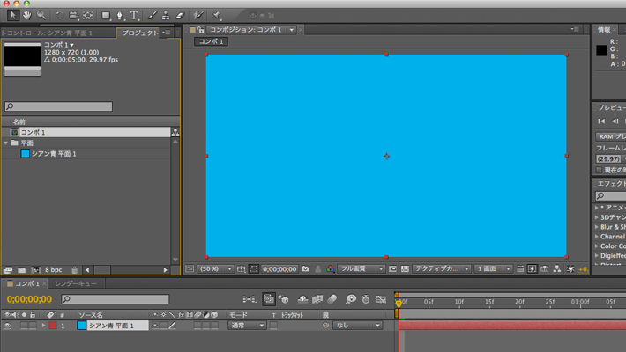Click the cyan label swatch of layer 1
This screenshot has width=626, height=352.
click(81, 326)
